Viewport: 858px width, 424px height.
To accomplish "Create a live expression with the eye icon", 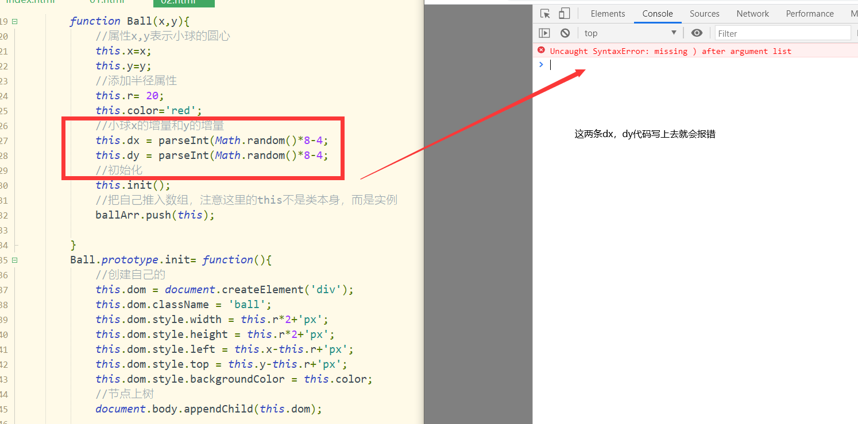I will 697,33.
